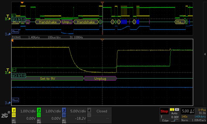This screenshot has width=207, height=124.
Task: Click the Unplug decode segment in zoom view
Action: click(100, 79)
